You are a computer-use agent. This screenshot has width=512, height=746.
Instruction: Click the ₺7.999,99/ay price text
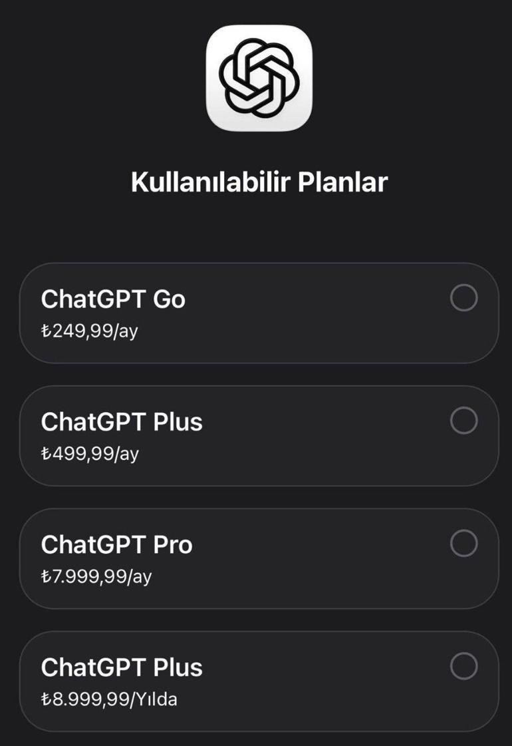point(96,576)
